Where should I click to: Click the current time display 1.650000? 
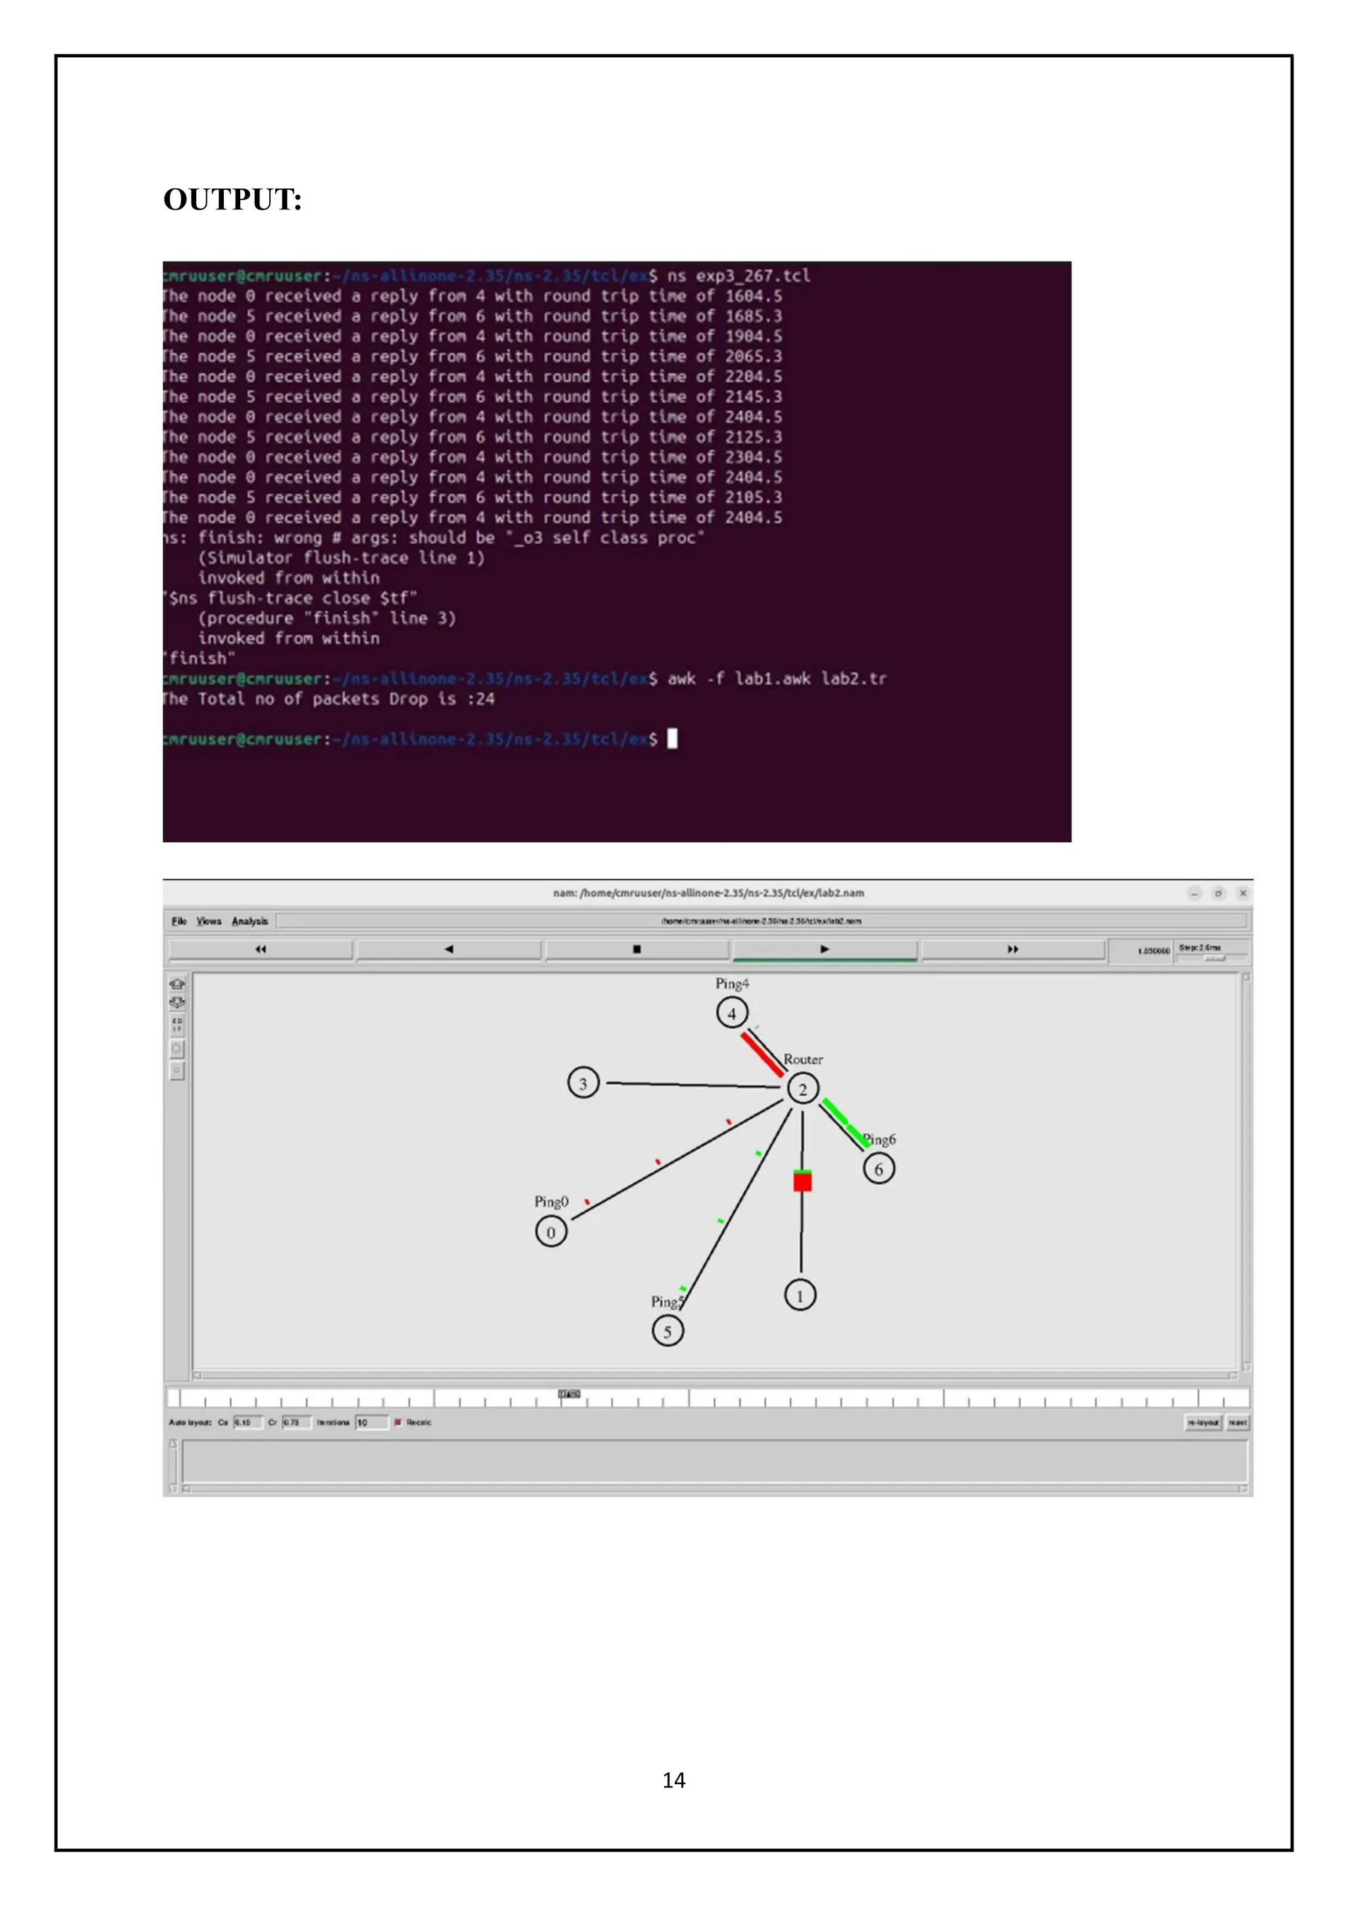[1153, 950]
